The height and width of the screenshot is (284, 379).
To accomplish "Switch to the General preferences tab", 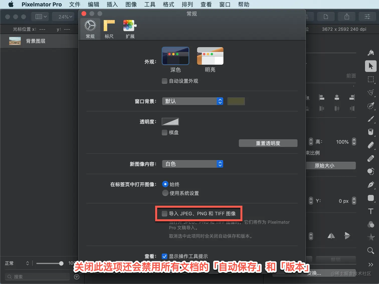I will pos(90,29).
